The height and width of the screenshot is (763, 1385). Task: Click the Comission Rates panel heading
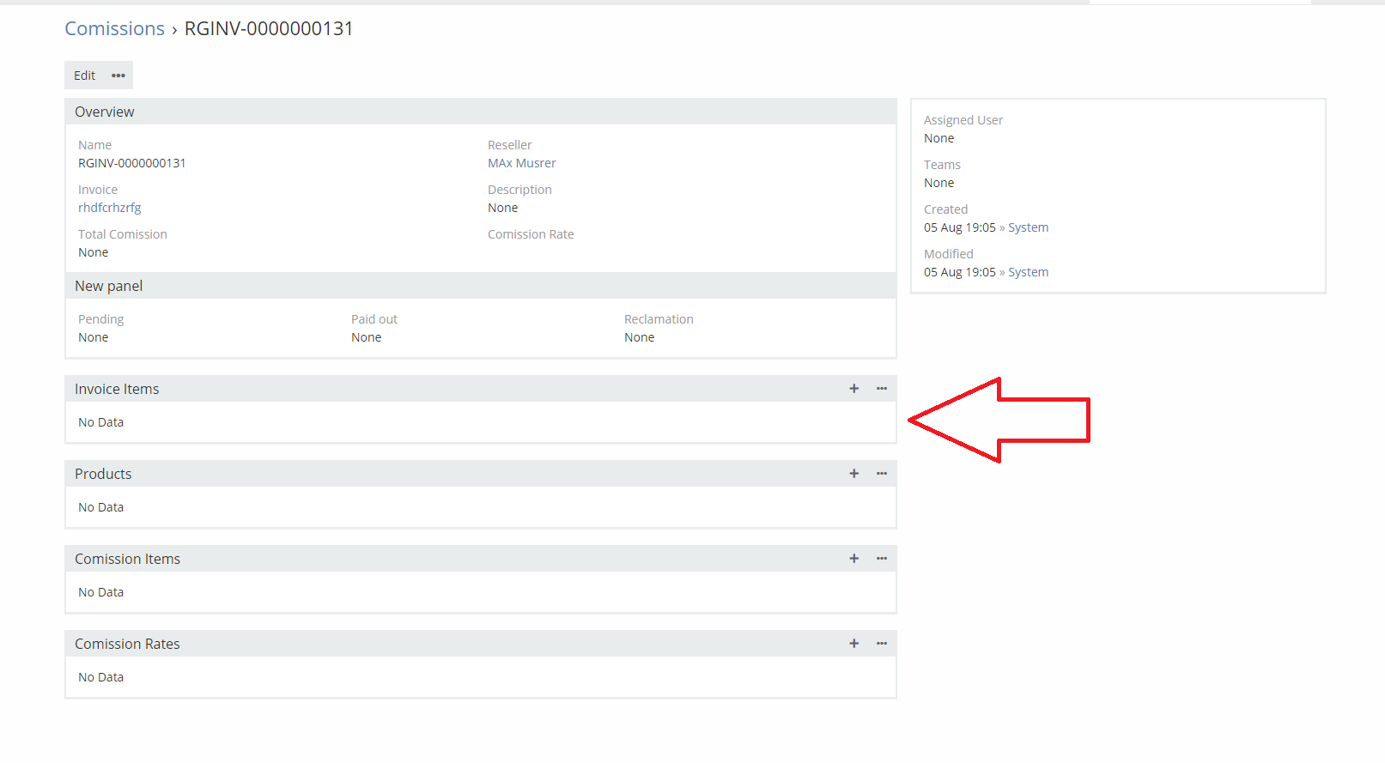[x=127, y=644]
